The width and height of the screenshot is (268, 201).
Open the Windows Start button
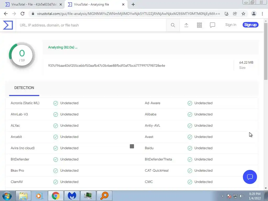(7, 196)
